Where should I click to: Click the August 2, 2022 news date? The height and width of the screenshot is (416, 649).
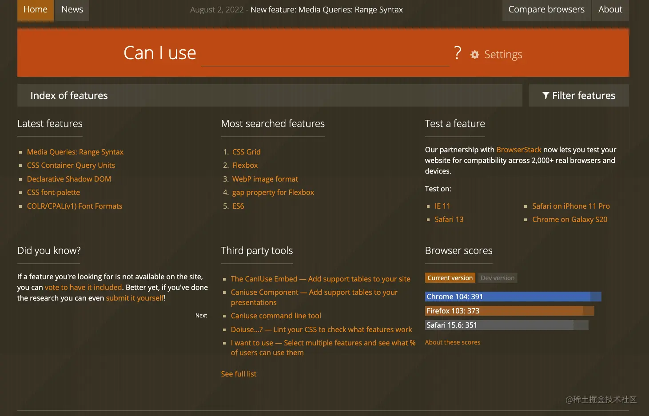tap(217, 10)
